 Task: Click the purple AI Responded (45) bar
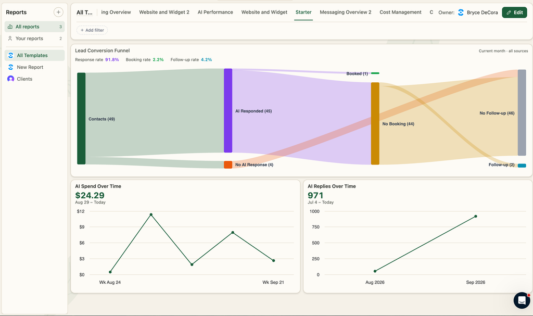click(228, 110)
